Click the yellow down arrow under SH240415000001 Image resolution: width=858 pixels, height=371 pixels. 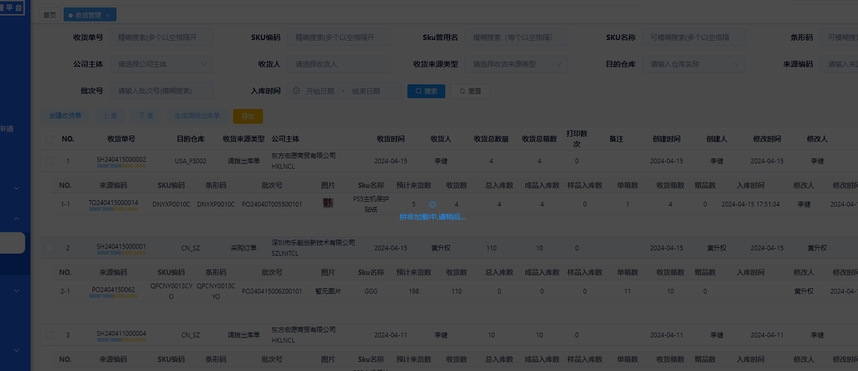pos(133,253)
